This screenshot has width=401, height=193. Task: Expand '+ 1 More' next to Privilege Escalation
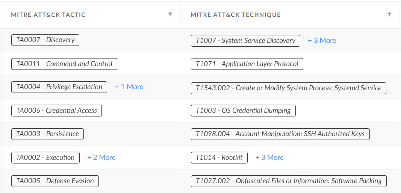click(129, 87)
